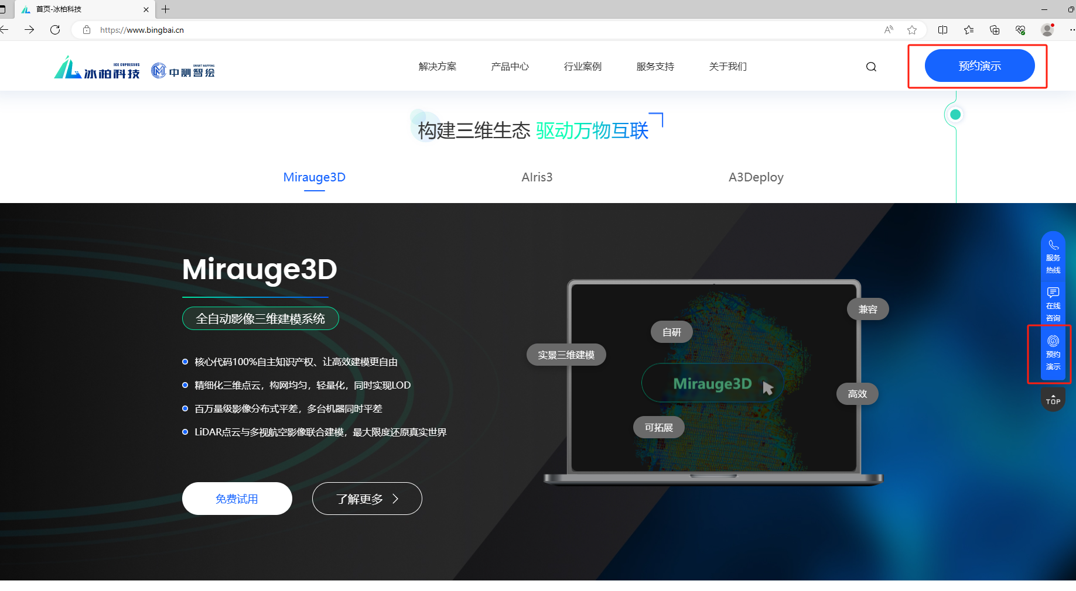Switch to the AIris3 product tab

pyautogui.click(x=537, y=177)
